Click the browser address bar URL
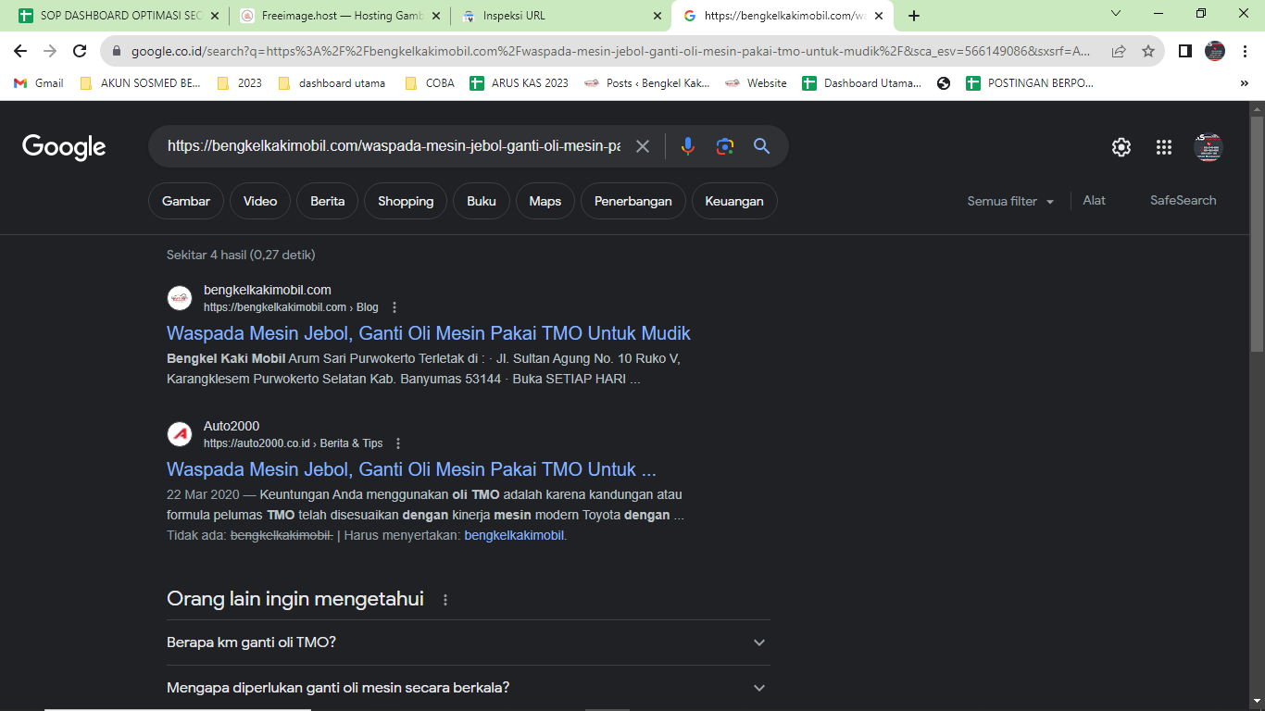This screenshot has height=711, width=1265. coord(611,52)
